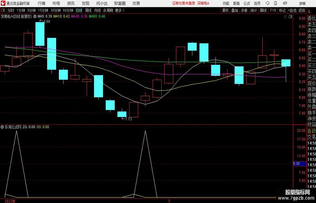Click the 标记 mark button

[x=282, y=10]
